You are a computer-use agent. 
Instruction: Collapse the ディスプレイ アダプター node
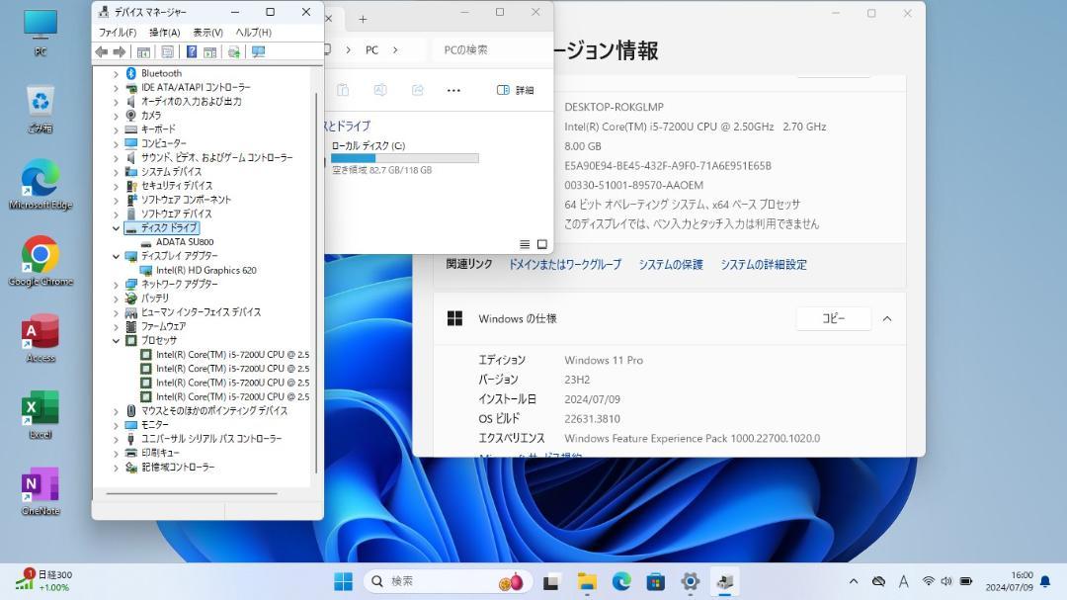116,256
